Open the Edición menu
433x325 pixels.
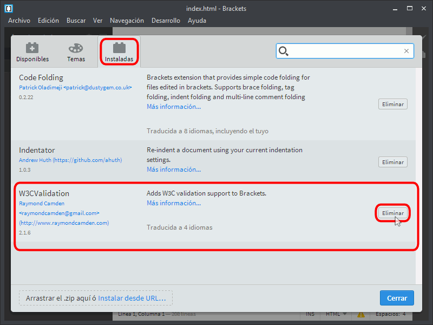click(x=48, y=21)
